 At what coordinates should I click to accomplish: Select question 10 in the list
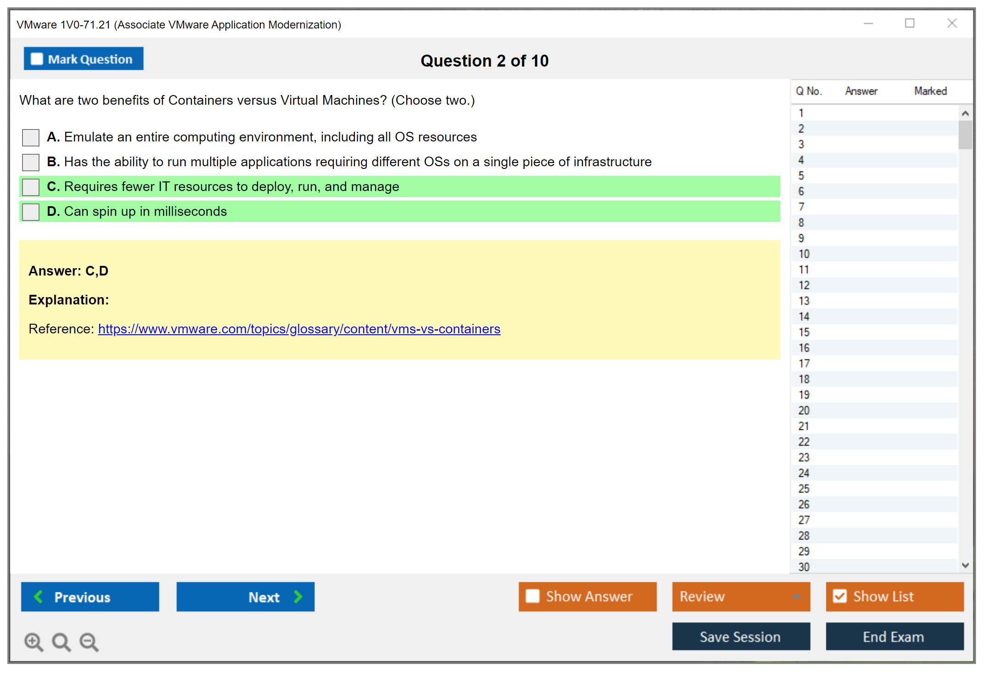804,254
